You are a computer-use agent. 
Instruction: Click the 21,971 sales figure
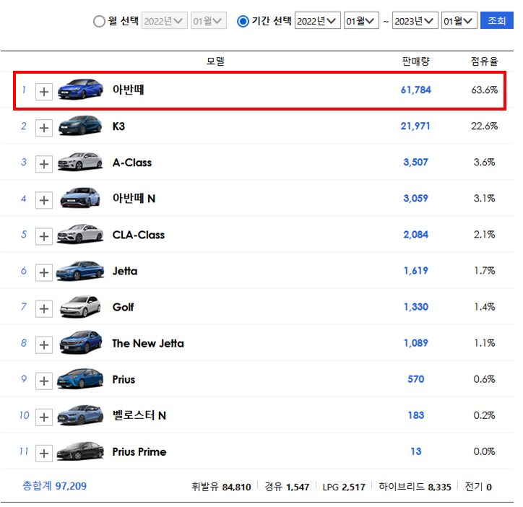(x=415, y=126)
